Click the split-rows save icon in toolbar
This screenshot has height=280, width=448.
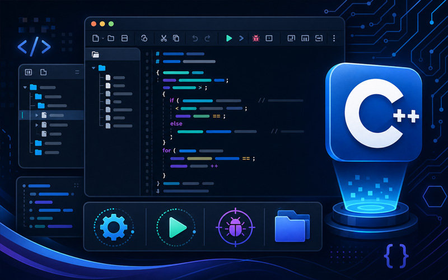tap(124, 38)
